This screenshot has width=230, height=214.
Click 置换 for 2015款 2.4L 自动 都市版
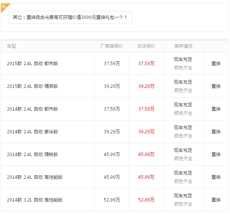click(x=216, y=64)
